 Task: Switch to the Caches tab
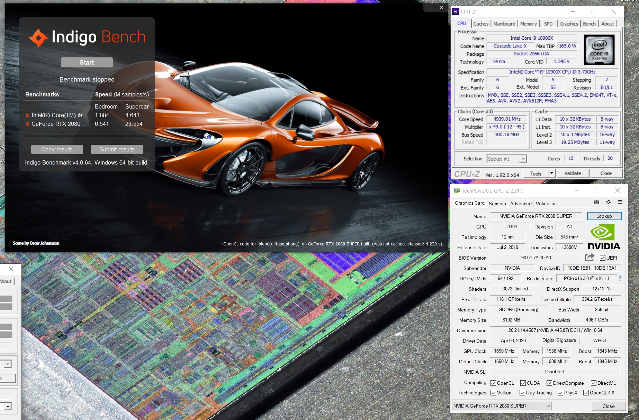point(481,24)
